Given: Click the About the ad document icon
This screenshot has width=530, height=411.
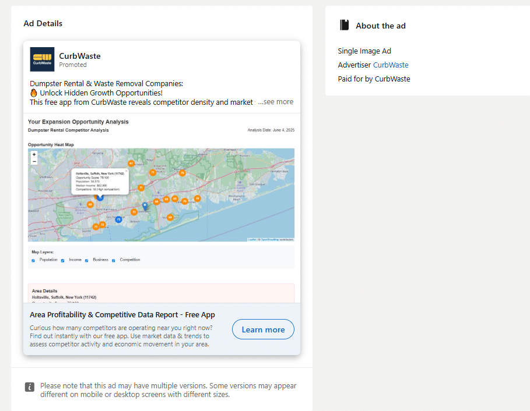Looking at the screenshot, I should (x=345, y=25).
